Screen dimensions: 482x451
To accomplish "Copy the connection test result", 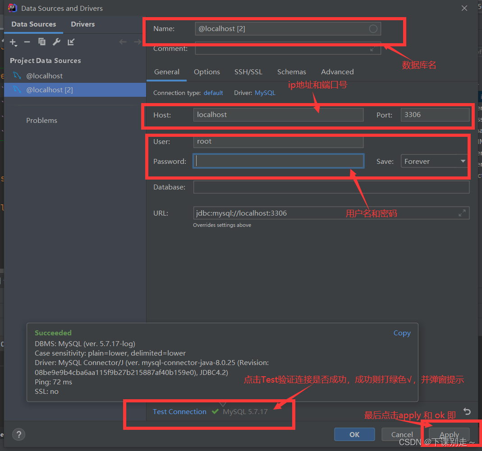I will click(402, 333).
